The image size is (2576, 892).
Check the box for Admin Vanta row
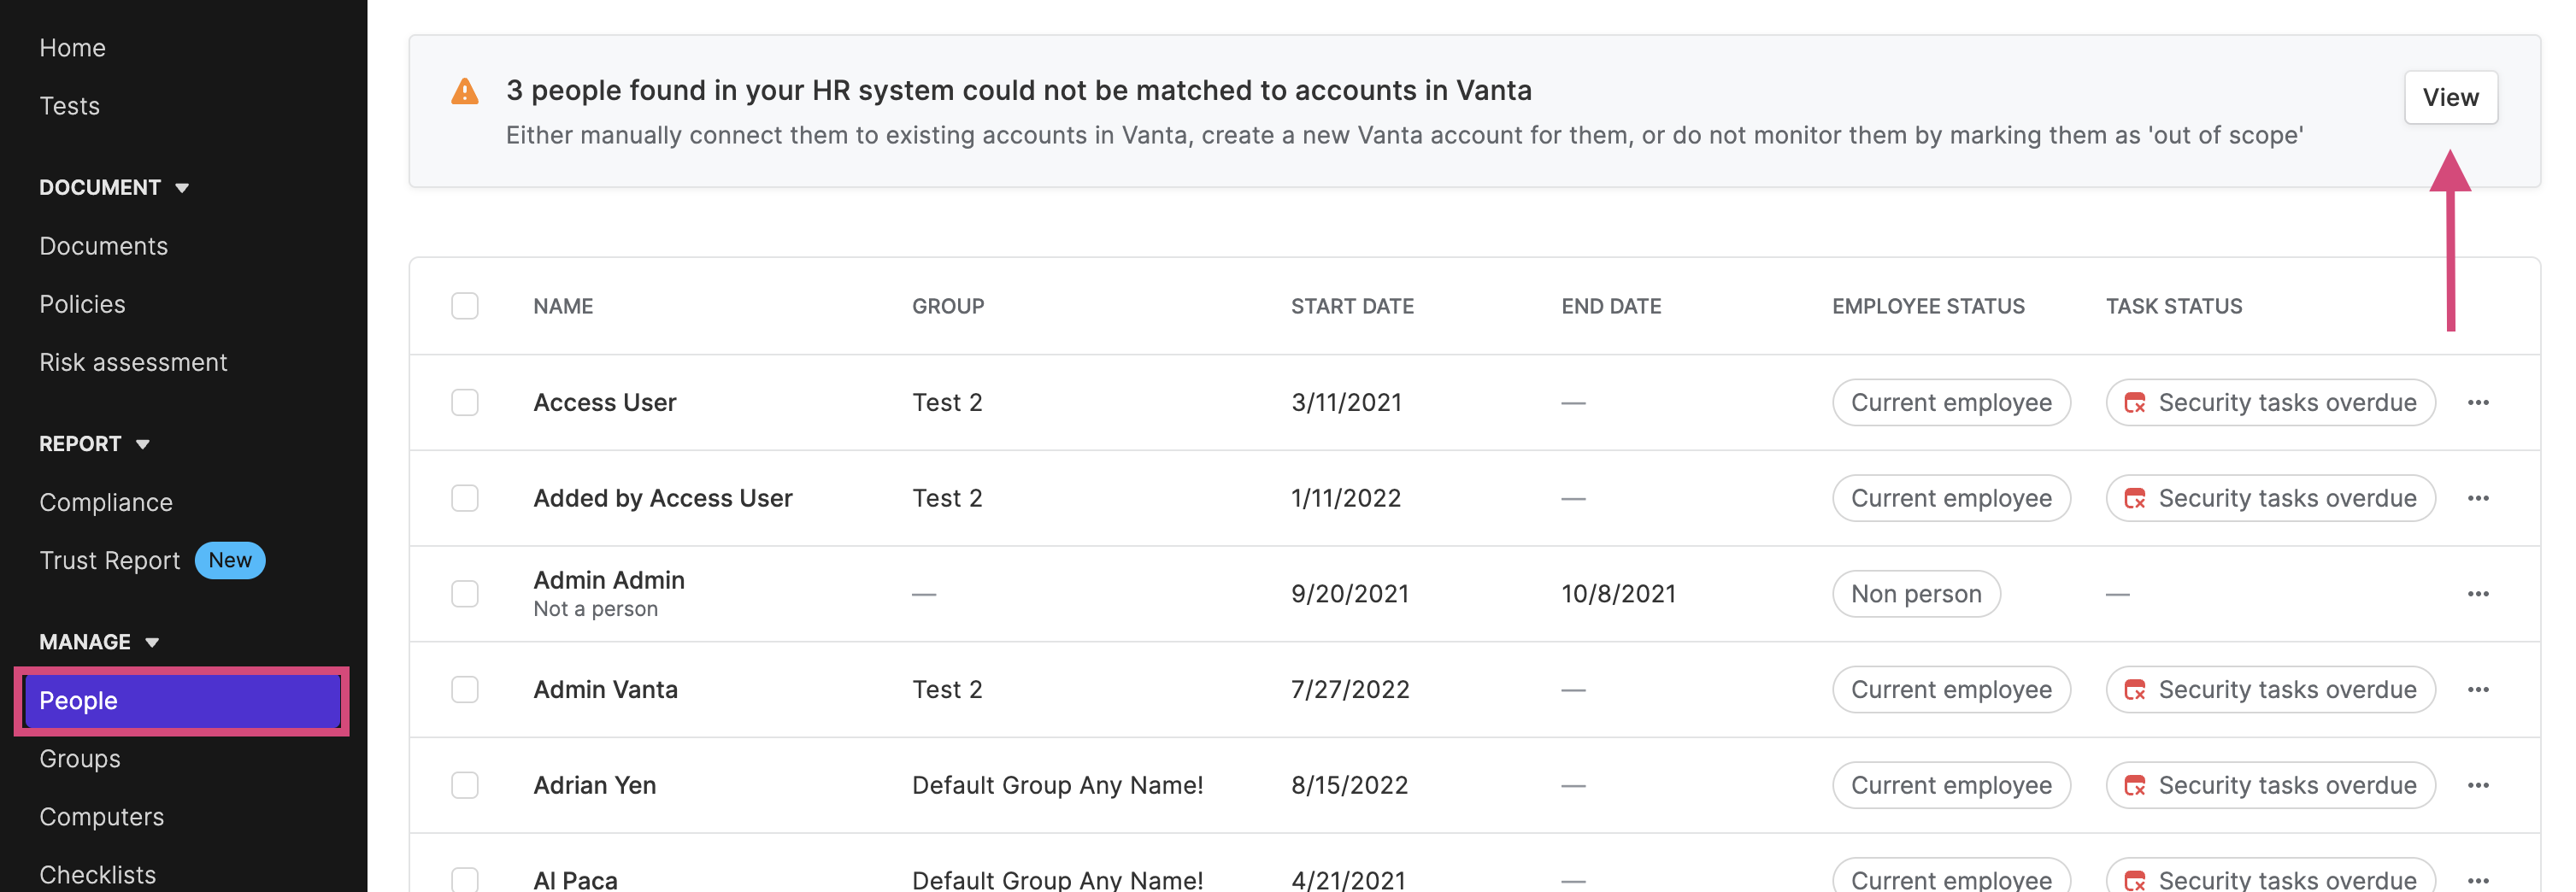(465, 690)
